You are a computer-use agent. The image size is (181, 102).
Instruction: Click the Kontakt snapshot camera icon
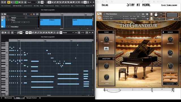(143, 14)
